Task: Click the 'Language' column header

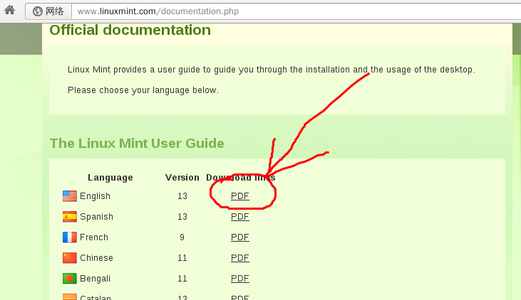Action: click(x=110, y=178)
